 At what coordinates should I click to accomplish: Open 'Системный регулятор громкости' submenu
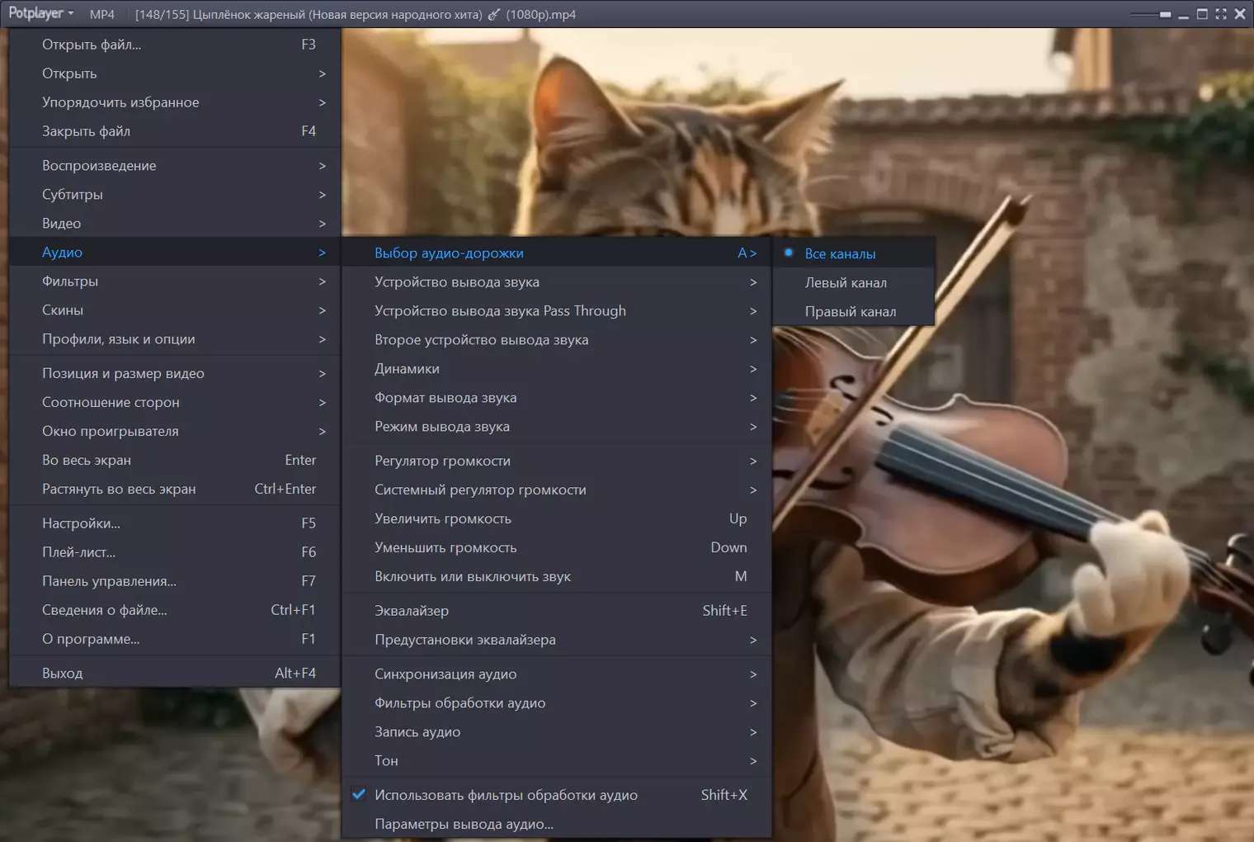[x=557, y=490]
